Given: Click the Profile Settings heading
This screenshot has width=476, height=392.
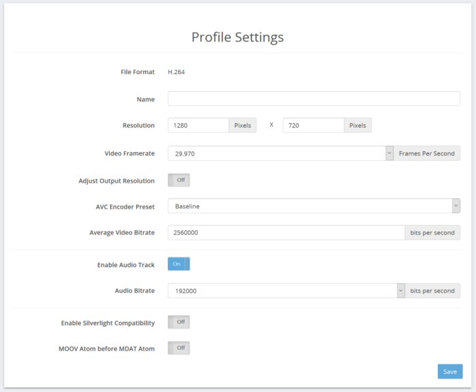Looking at the screenshot, I should click(238, 37).
